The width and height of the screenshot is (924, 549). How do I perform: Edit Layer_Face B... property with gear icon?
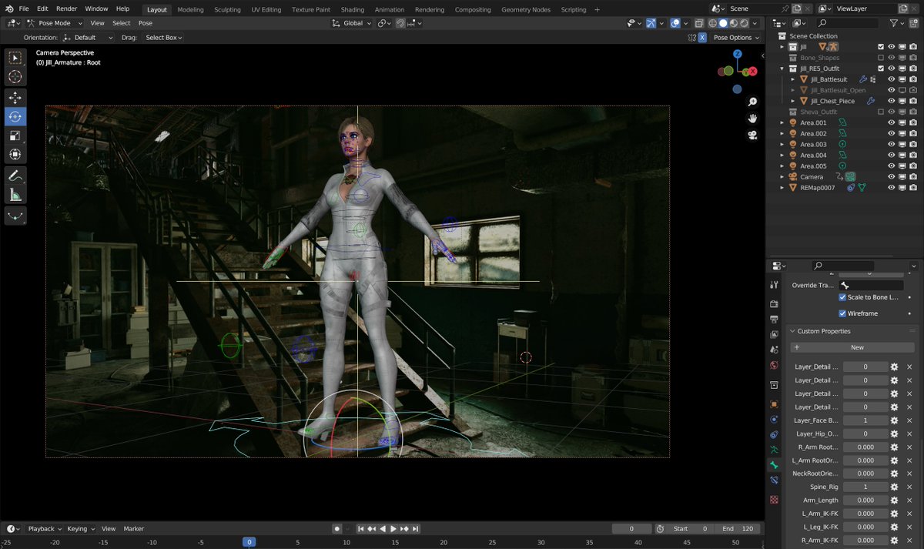[x=894, y=420]
